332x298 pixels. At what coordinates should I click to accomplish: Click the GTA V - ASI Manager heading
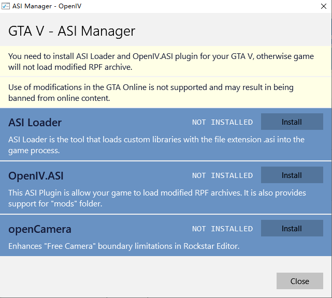(x=71, y=31)
